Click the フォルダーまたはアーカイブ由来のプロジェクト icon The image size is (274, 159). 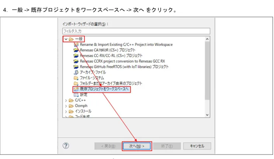click(76, 83)
